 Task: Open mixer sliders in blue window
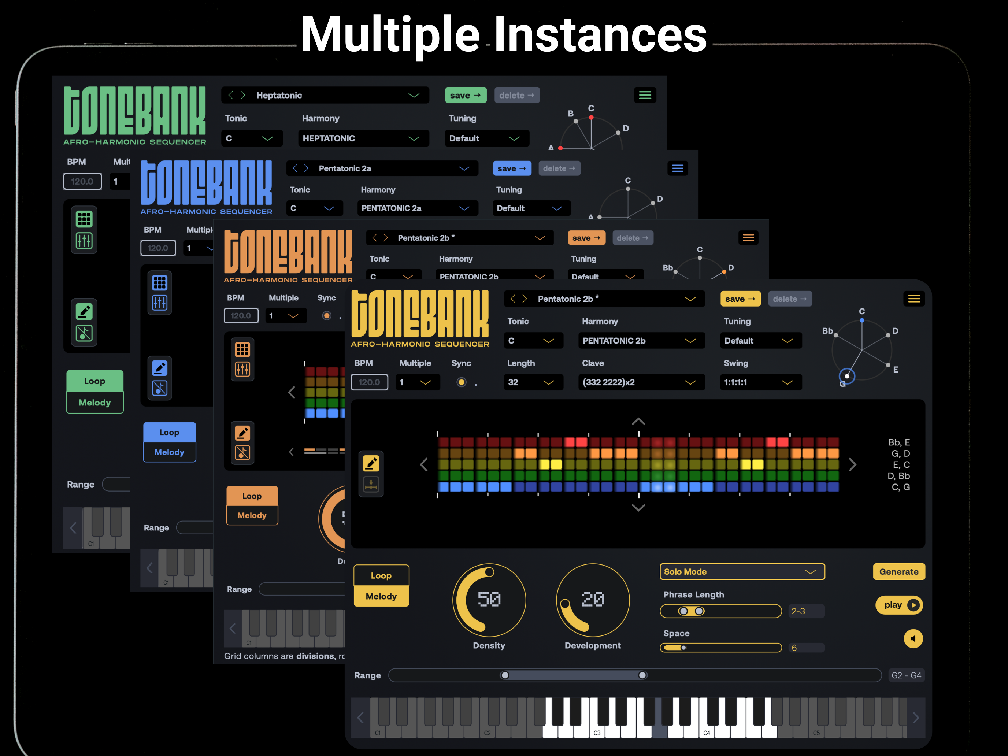point(159,303)
